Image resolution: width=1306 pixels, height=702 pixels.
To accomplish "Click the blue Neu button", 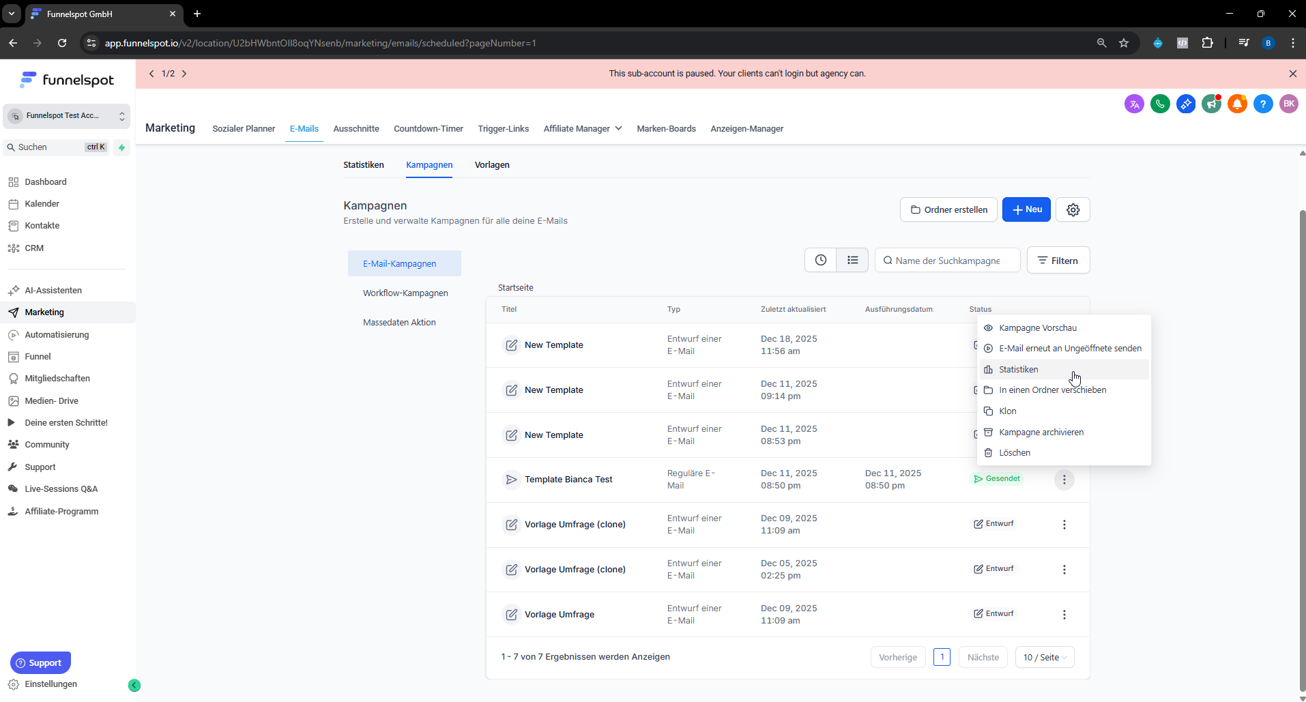I will [1026, 209].
